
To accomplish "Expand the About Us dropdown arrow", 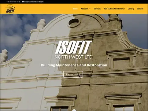I will click(90, 9).
